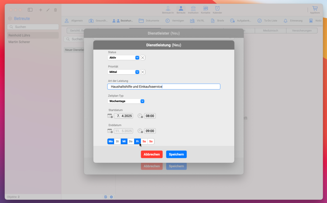The width and height of the screenshot is (327, 203).
Task: Click red Abbrechen in Dienstleistung dialog
Action: tap(152, 154)
